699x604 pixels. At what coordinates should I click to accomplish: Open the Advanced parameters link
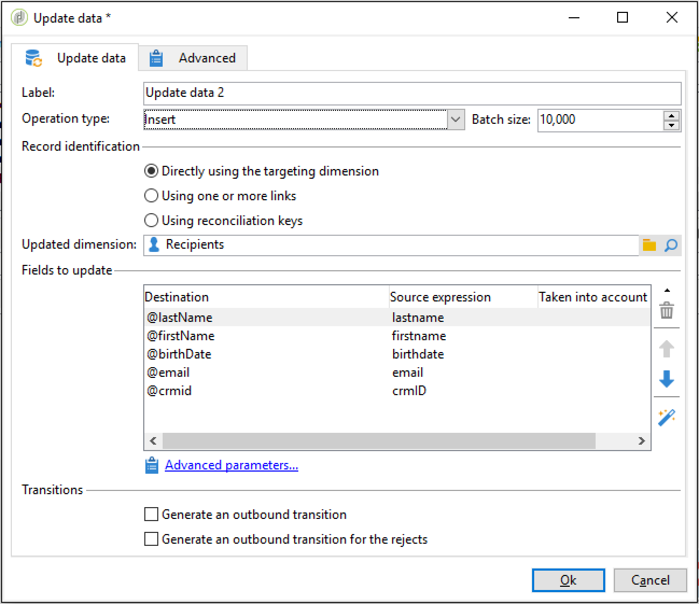point(232,465)
